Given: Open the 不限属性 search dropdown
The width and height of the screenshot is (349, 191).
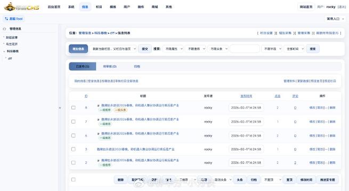Looking at the screenshot, I should click(173, 49).
